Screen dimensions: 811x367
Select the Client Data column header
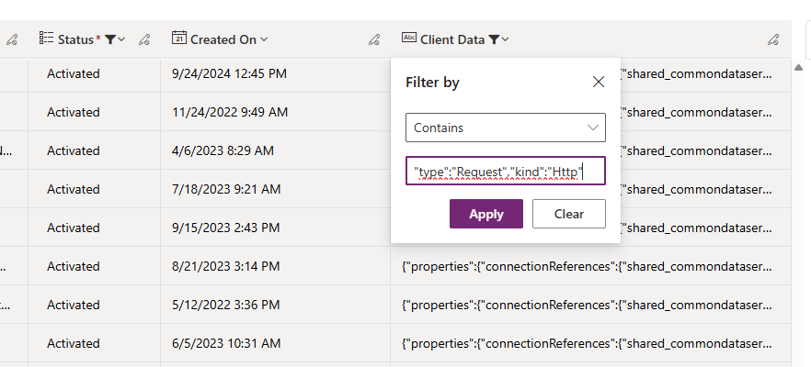click(x=451, y=39)
